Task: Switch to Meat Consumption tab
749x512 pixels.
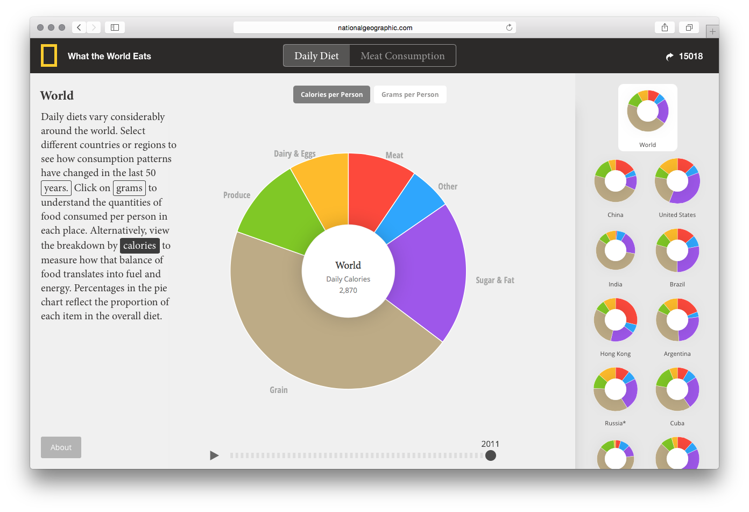Action: [402, 56]
